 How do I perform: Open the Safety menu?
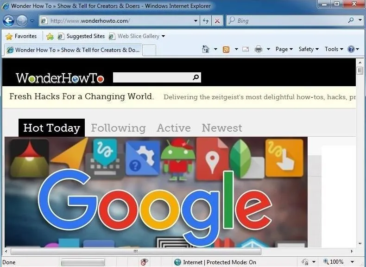(309, 49)
